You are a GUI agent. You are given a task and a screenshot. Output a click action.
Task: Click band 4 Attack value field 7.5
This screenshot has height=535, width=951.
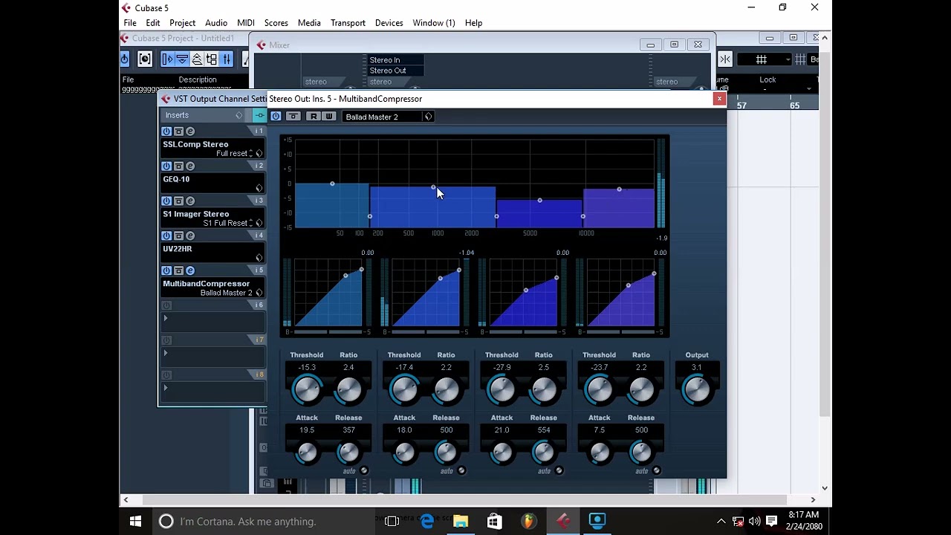pos(599,430)
